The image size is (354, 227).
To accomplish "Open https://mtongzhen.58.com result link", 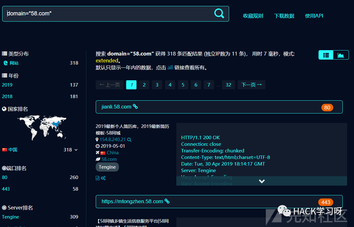I will (132, 201).
